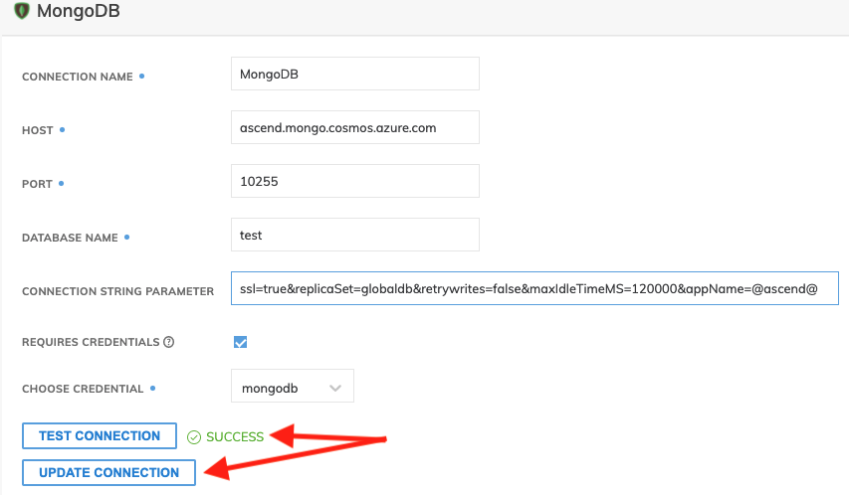The image size is (849, 495).
Task: Focus the Connection Name input field
Action: (x=355, y=74)
